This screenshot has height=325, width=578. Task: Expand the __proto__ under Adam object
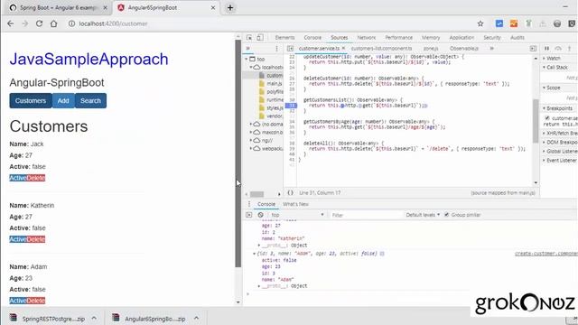pyautogui.click(x=259, y=286)
